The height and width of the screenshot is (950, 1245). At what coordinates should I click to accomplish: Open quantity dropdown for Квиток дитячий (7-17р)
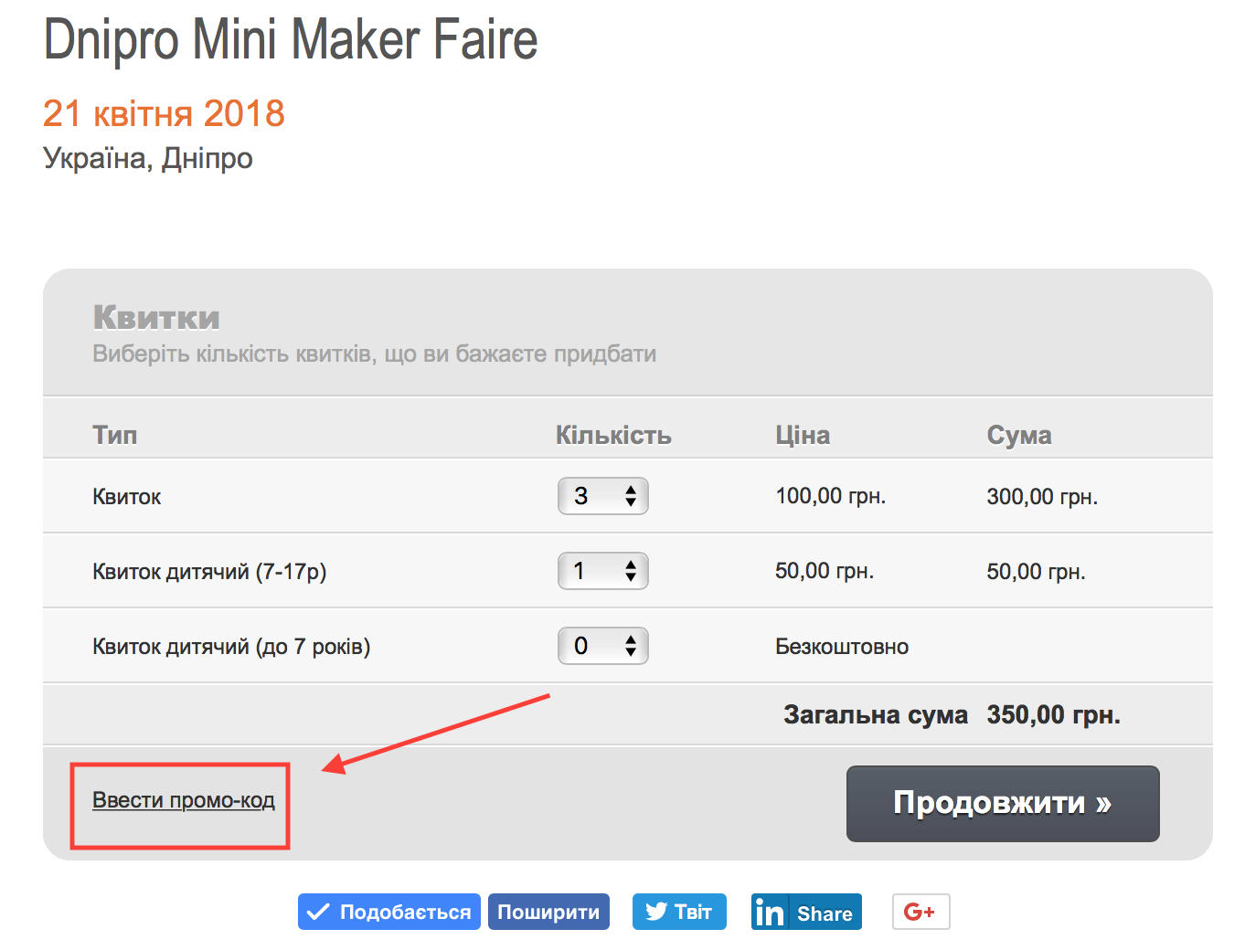pos(602,571)
